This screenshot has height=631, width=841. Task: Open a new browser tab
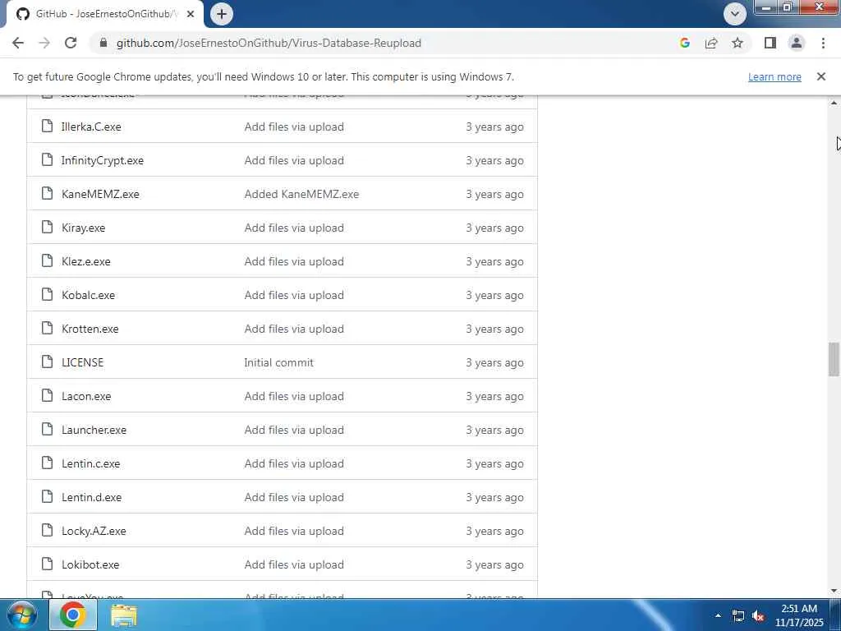click(222, 14)
